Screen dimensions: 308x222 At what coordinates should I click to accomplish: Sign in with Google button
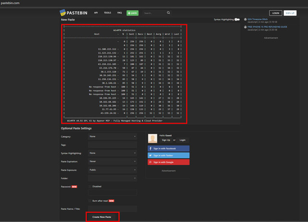point(168,162)
